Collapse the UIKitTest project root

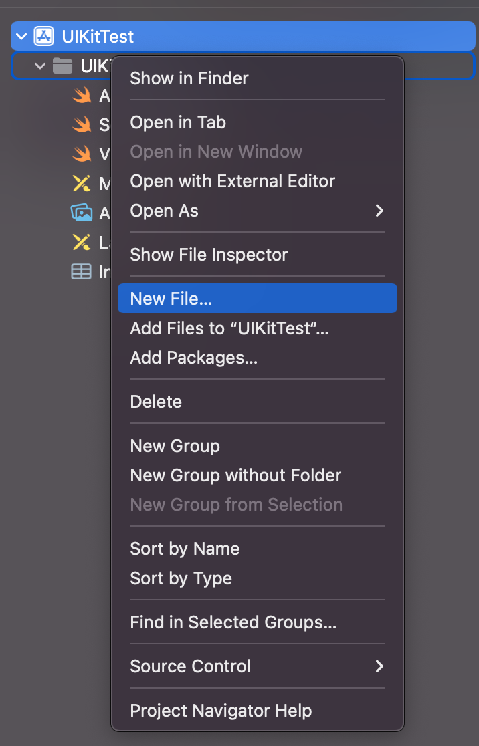(21, 37)
